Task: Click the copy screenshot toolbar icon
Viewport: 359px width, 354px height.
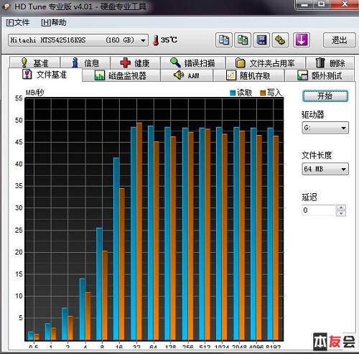Action: pos(243,40)
